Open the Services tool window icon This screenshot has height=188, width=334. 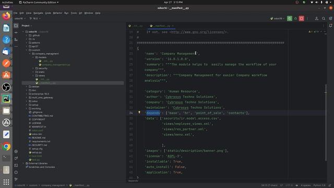pos(16,151)
